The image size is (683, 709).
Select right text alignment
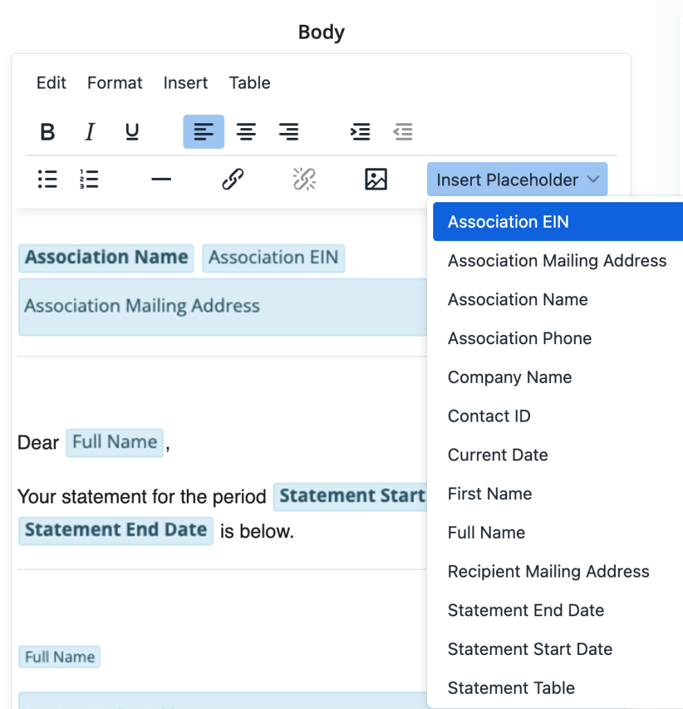point(289,132)
